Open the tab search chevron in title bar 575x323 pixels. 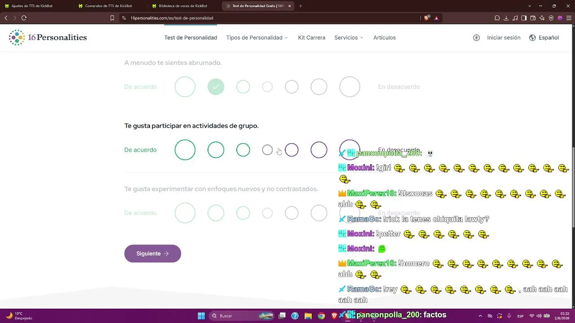[530, 6]
